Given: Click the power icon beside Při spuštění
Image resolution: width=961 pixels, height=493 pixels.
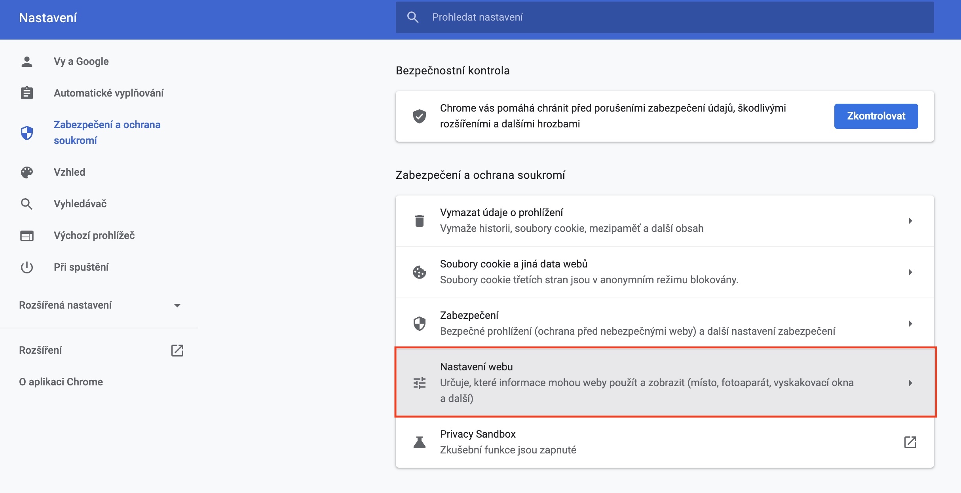Looking at the screenshot, I should [27, 267].
